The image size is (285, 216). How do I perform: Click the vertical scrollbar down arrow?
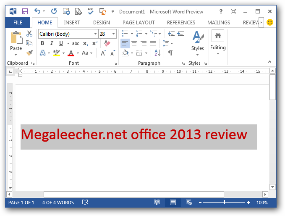[x=272, y=187]
